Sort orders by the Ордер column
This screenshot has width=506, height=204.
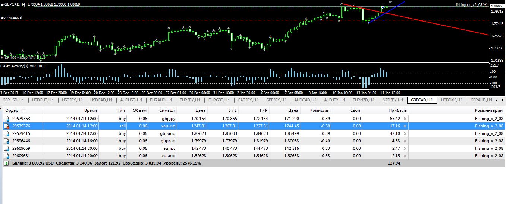coord(23,110)
